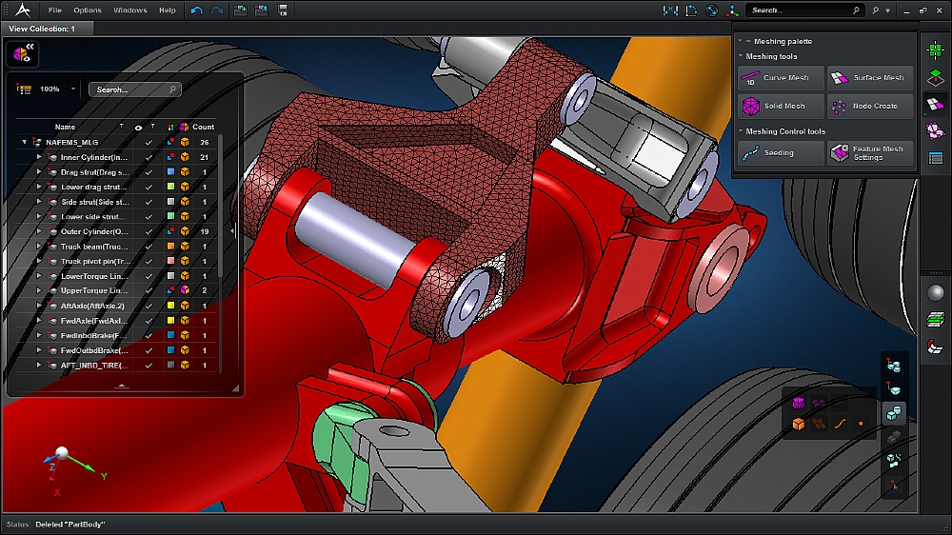Click the active surface mesh sidebar icon

point(935,105)
